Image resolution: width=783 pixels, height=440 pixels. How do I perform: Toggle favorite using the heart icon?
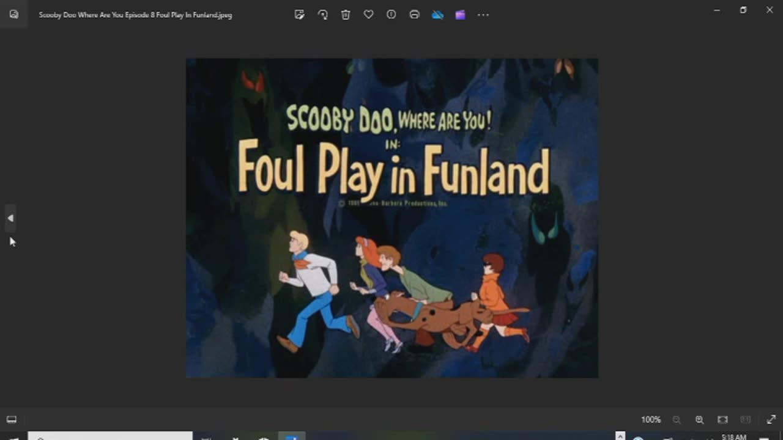click(x=368, y=14)
